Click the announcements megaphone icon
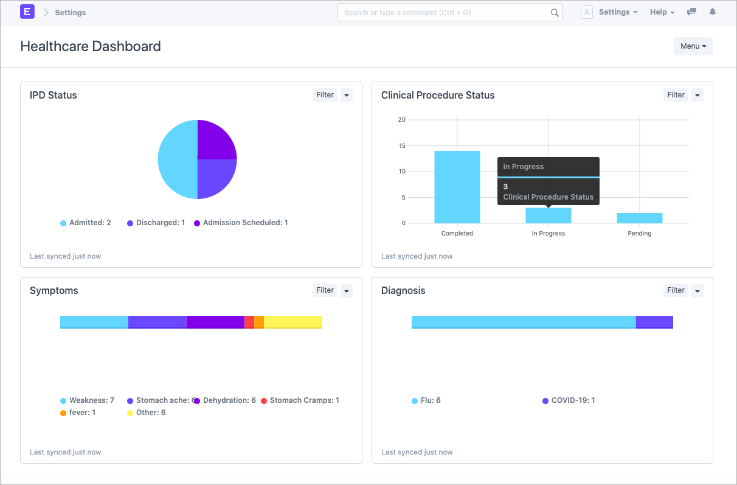The width and height of the screenshot is (737, 485). [x=691, y=12]
